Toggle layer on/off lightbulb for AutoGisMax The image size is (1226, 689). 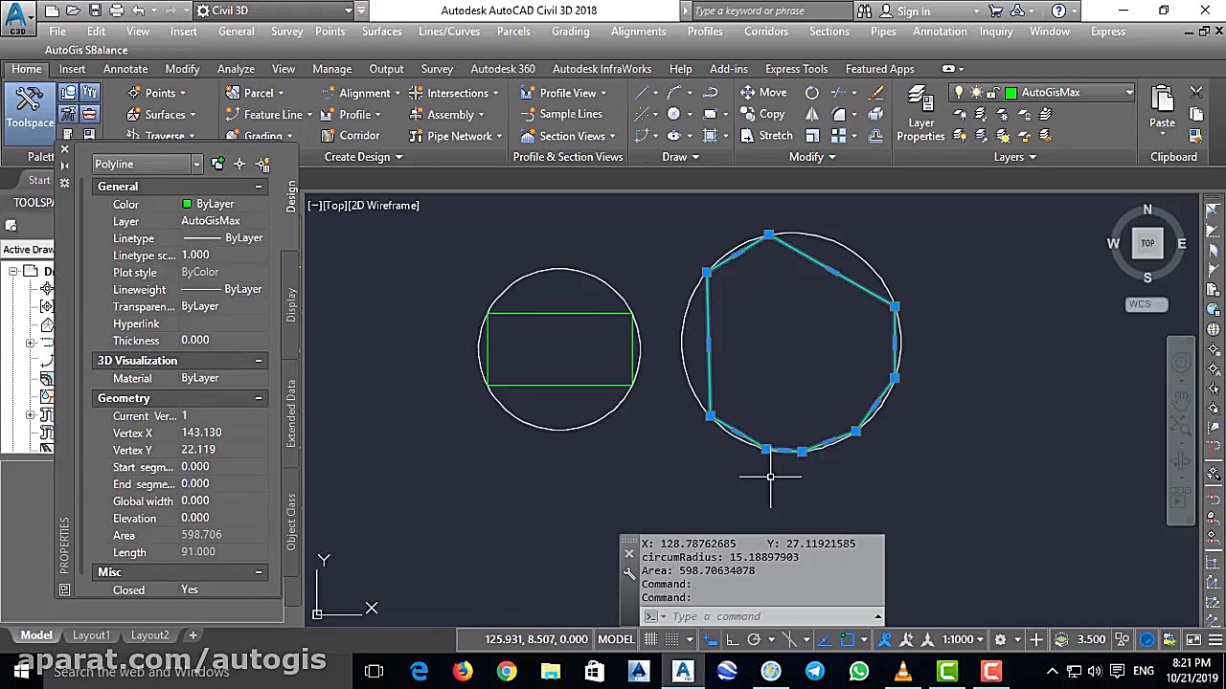coord(959,93)
